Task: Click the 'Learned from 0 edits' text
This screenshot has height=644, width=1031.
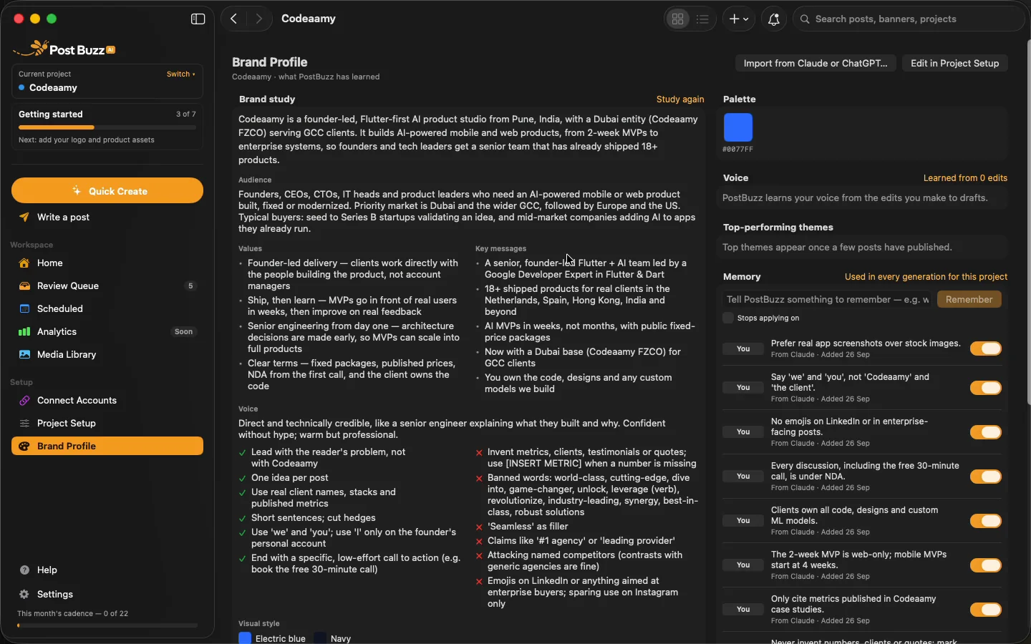Action: tap(965, 178)
